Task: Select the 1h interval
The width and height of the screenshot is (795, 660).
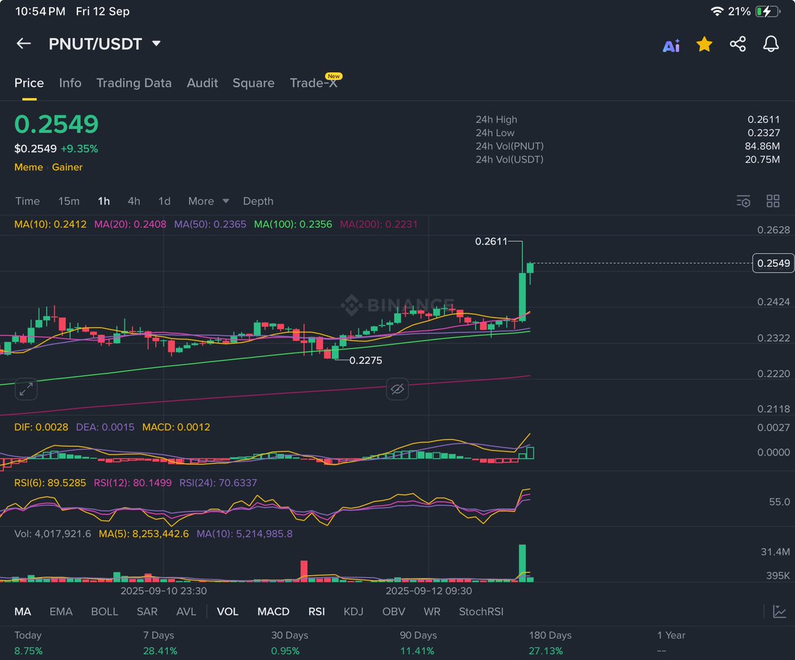Action: 103,201
